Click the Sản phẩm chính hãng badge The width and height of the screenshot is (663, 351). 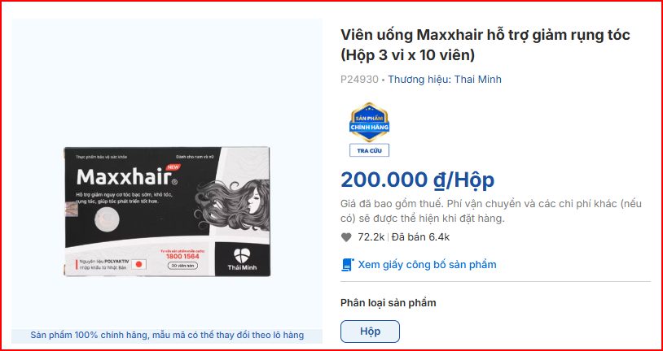pyautogui.click(x=369, y=123)
